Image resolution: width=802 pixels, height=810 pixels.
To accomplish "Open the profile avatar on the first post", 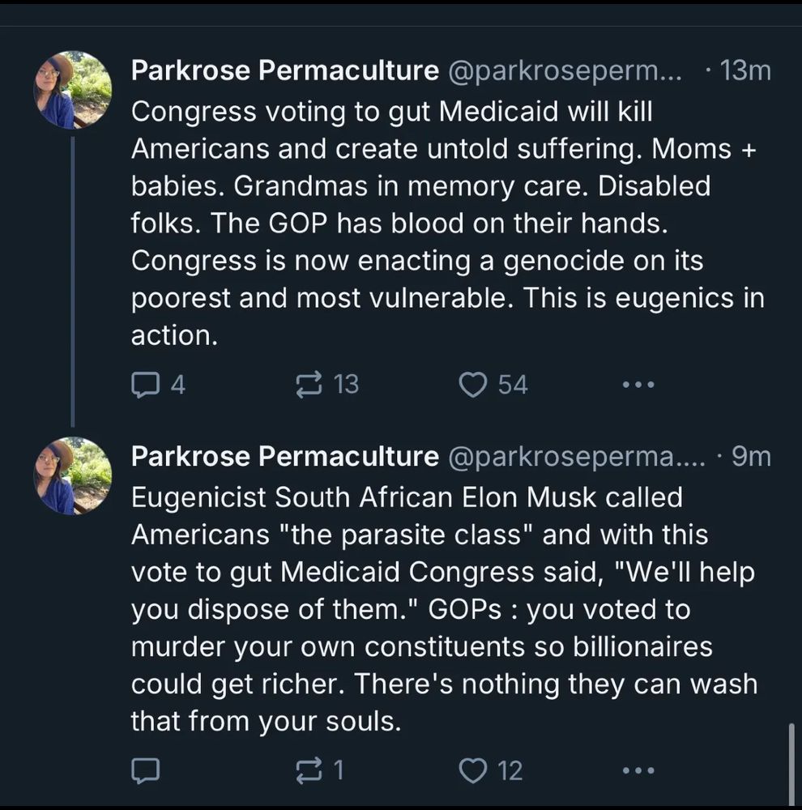I will coord(73,90).
